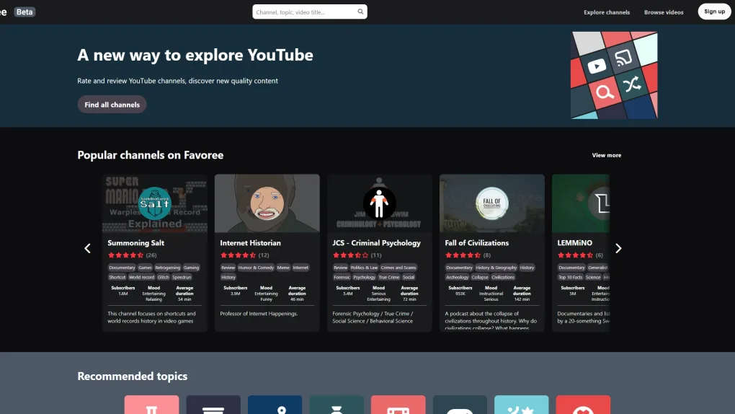Image resolution: width=735 pixels, height=414 pixels.
Task: Type in the channel search field
Action: pos(304,12)
